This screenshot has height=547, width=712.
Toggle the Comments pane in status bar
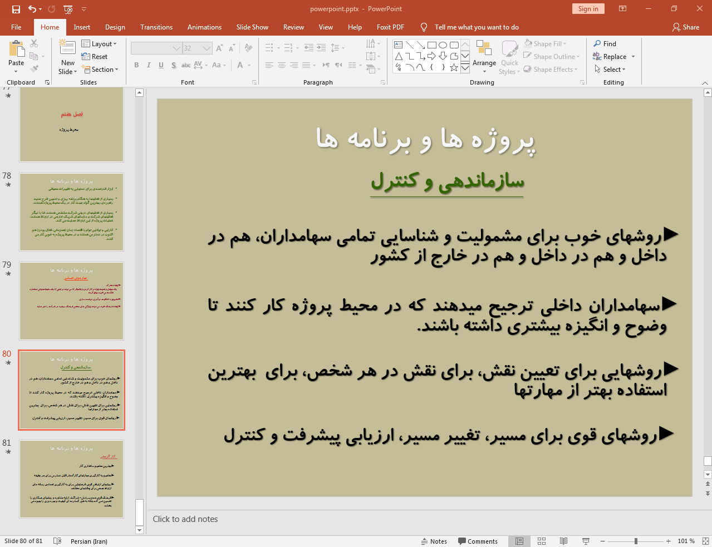click(478, 541)
